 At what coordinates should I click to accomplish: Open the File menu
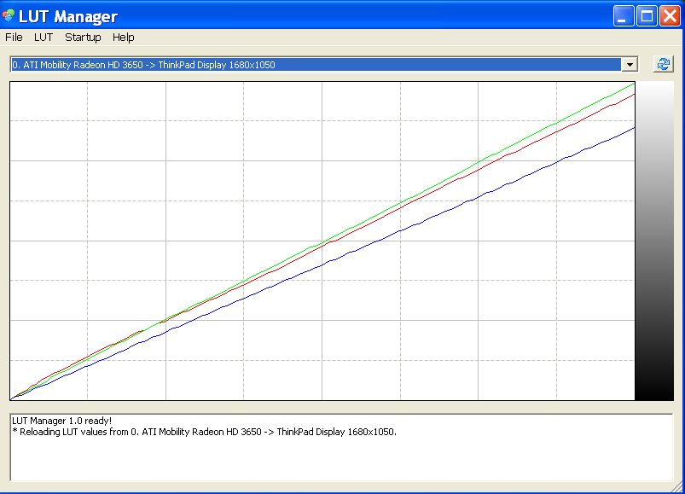coord(14,38)
